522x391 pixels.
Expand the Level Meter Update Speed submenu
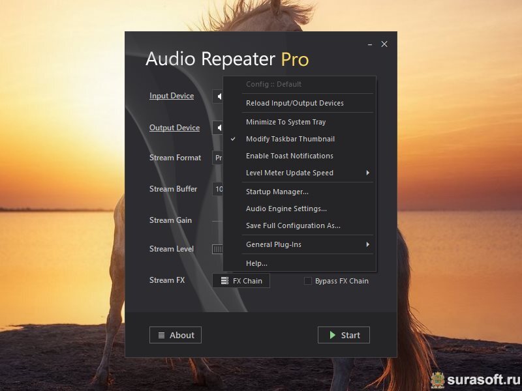click(299, 173)
